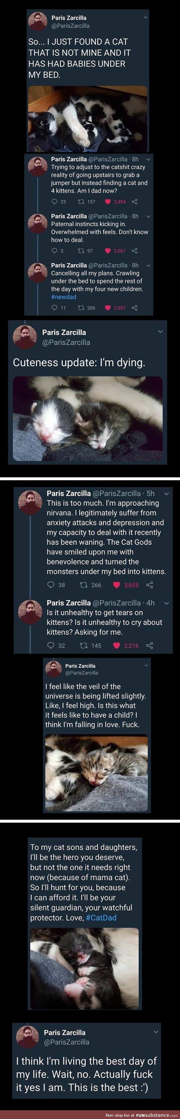This screenshot has width=180, height=1119.
Task: Open mother cat with kittens photo
Action: click(88, 119)
